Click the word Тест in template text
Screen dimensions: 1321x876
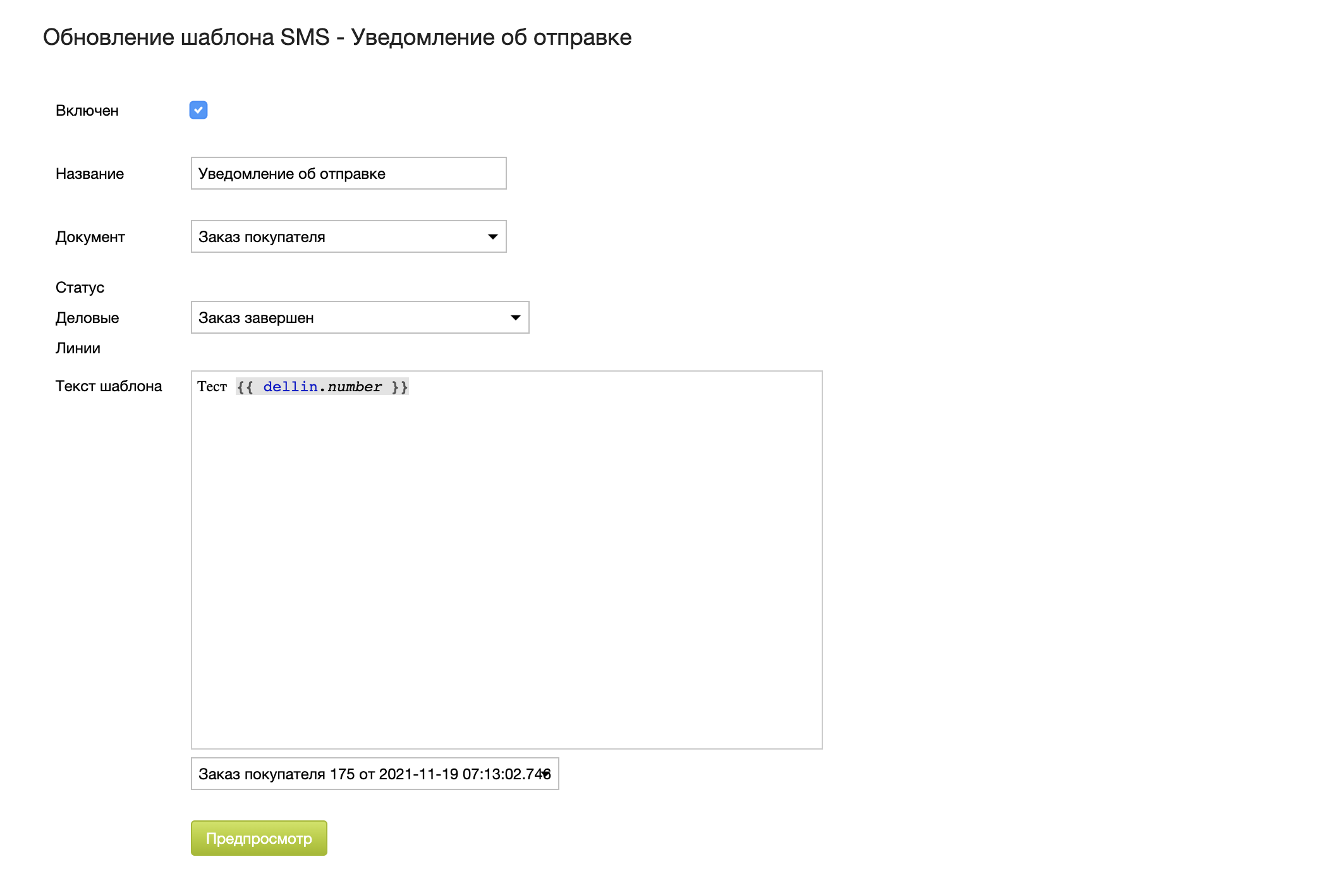point(212,387)
